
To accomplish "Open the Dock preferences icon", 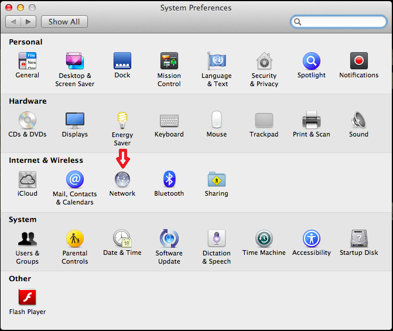I will 122,61.
